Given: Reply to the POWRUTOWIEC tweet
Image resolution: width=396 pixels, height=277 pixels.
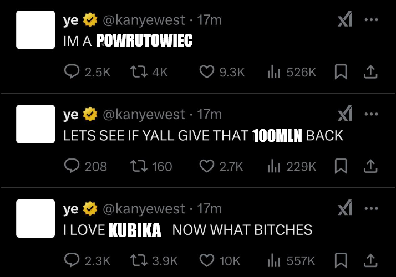Looking at the screenshot, I should [x=72, y=71].
